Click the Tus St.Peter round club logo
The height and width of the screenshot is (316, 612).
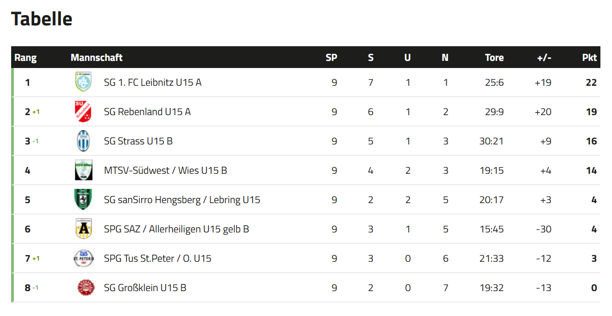pyautogui.click(x=83, y=258)
